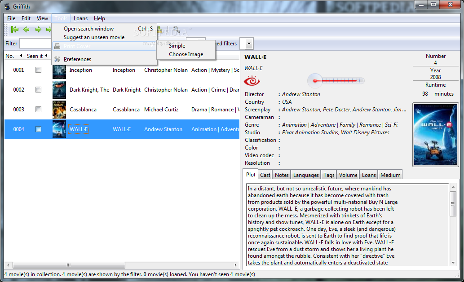
Task: Open the Loans menu
Action: pyautogui.click(x=80, y=18)
